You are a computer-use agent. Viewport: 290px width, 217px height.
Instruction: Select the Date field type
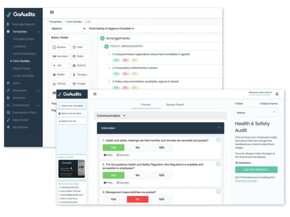(80, 56)
